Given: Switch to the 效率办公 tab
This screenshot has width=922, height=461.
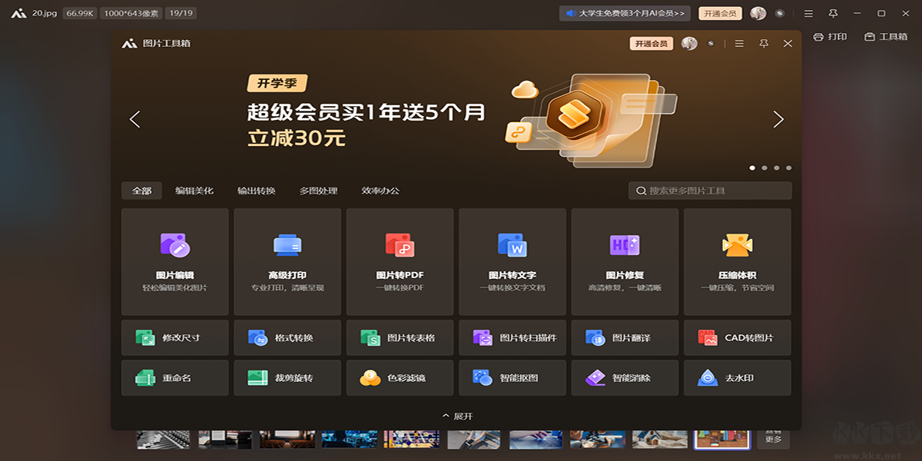Looking at the screenshot, I should 381,190.
